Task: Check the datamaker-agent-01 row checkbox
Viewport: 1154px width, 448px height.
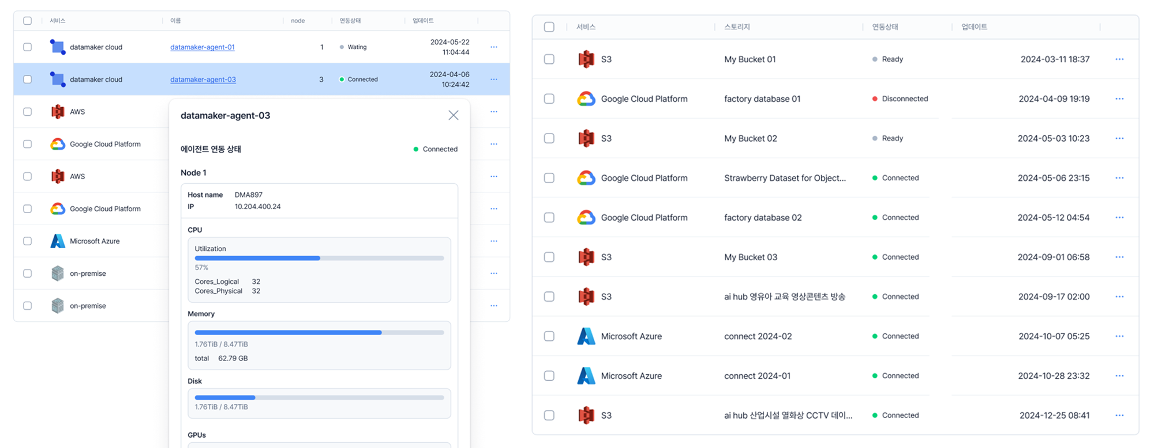Action: pyautogui.click(x=27, y=47)
